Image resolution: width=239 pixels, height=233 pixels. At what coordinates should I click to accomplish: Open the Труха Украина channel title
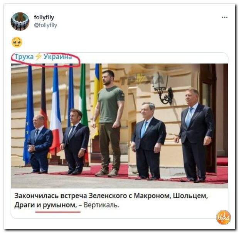click(x=43, y=57)
